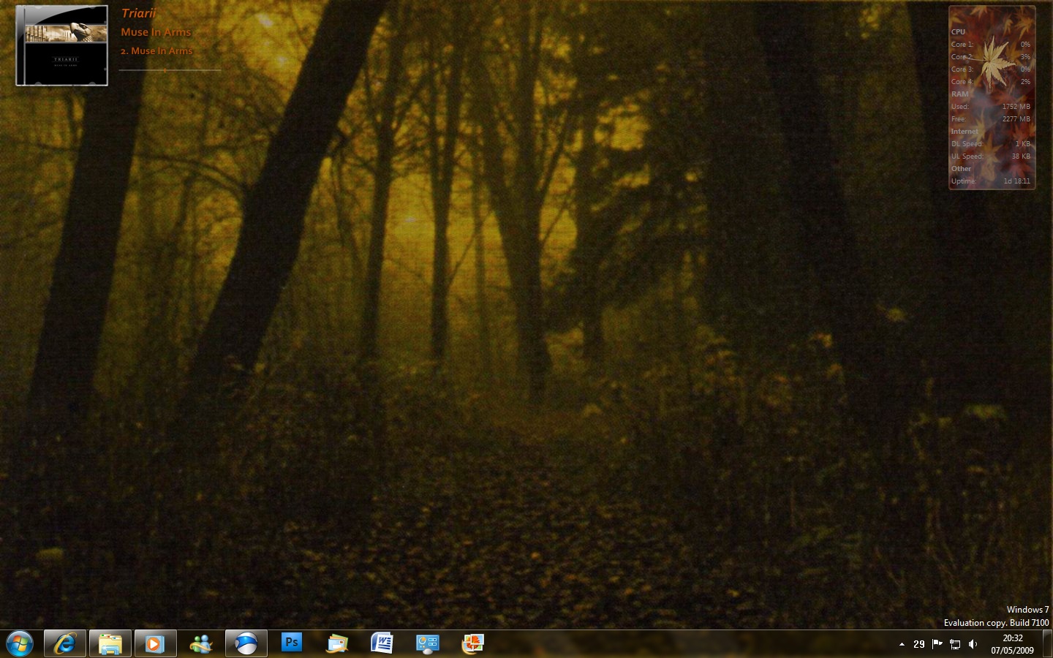This screenshot has height=658, width=1053.
Task: Open Windows Live Messenger taskbar icon
Action: tap(200, 643)
